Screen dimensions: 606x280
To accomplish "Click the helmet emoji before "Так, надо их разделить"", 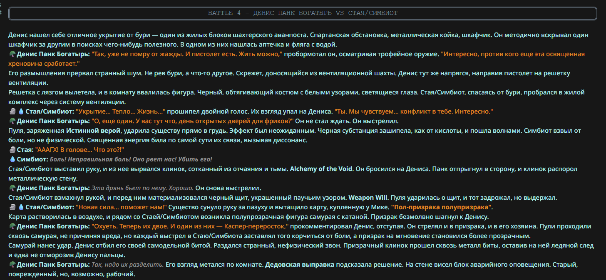I will 12,265.
